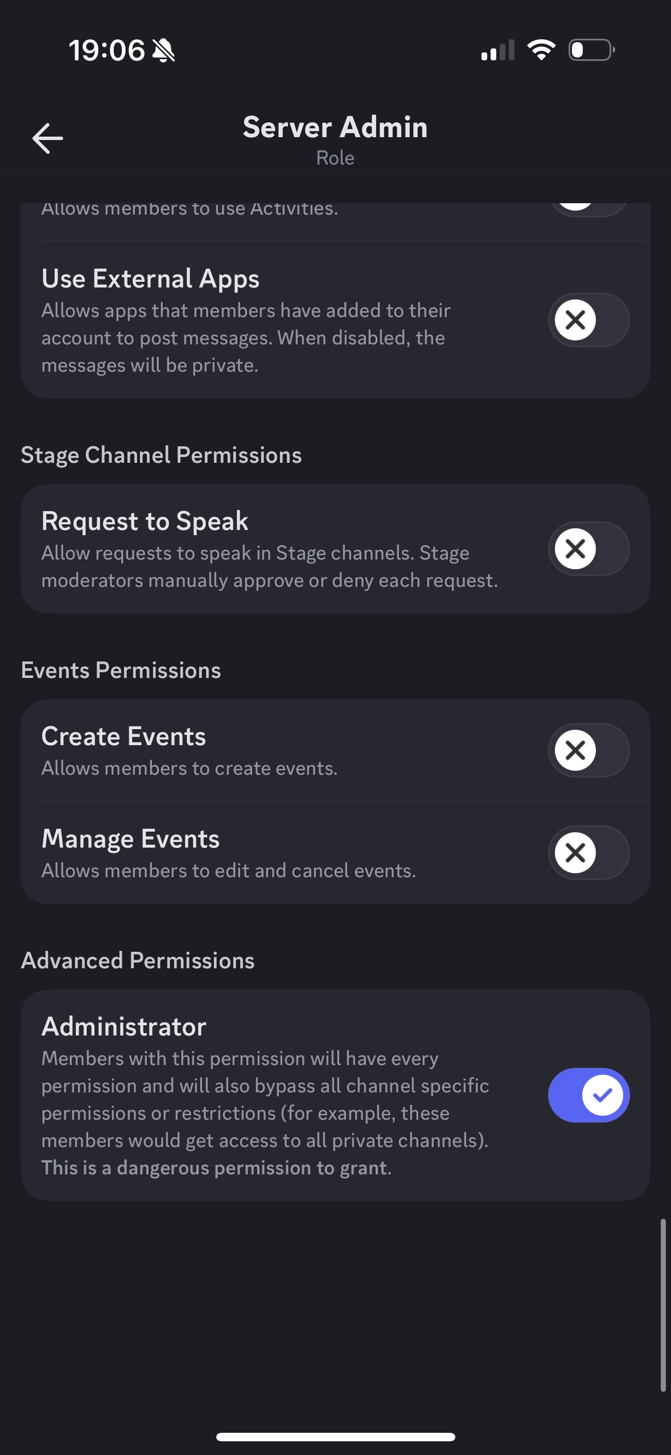Image resolution: width=671 pixels, height=1455 pixels.
Task: Tap the cellular signal bars icon
Action: coord(498,50)
